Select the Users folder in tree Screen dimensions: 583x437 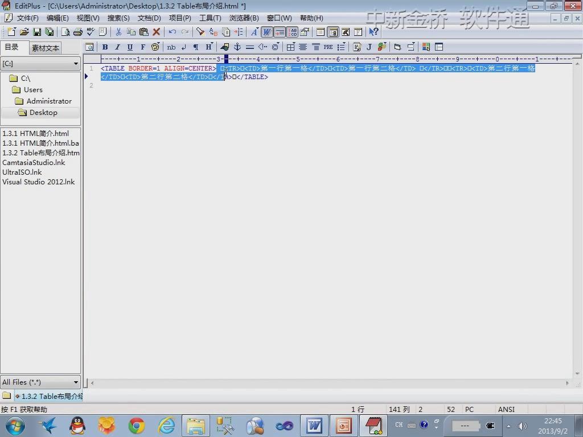pos(33,89)
